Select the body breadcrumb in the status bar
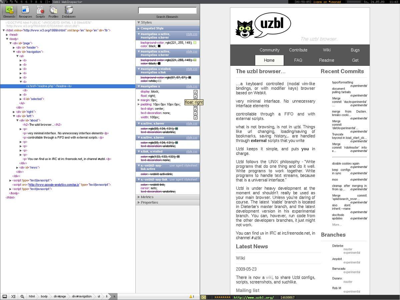This screenshot has height=300, width=400. click(x=44, y=296)
